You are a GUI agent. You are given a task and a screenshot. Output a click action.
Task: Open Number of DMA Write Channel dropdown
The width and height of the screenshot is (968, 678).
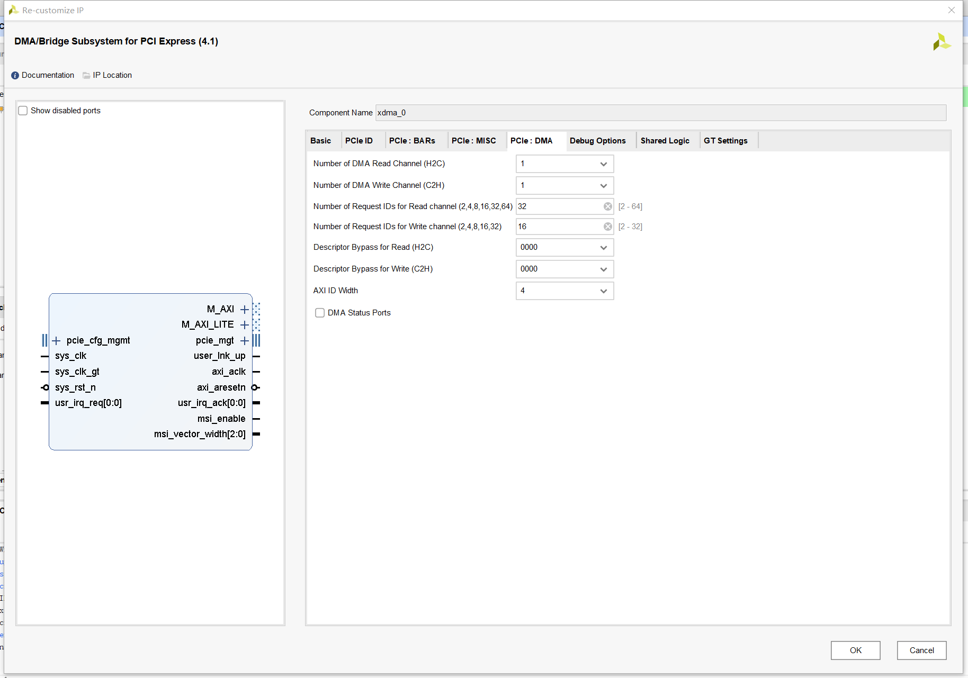[564, 186]
